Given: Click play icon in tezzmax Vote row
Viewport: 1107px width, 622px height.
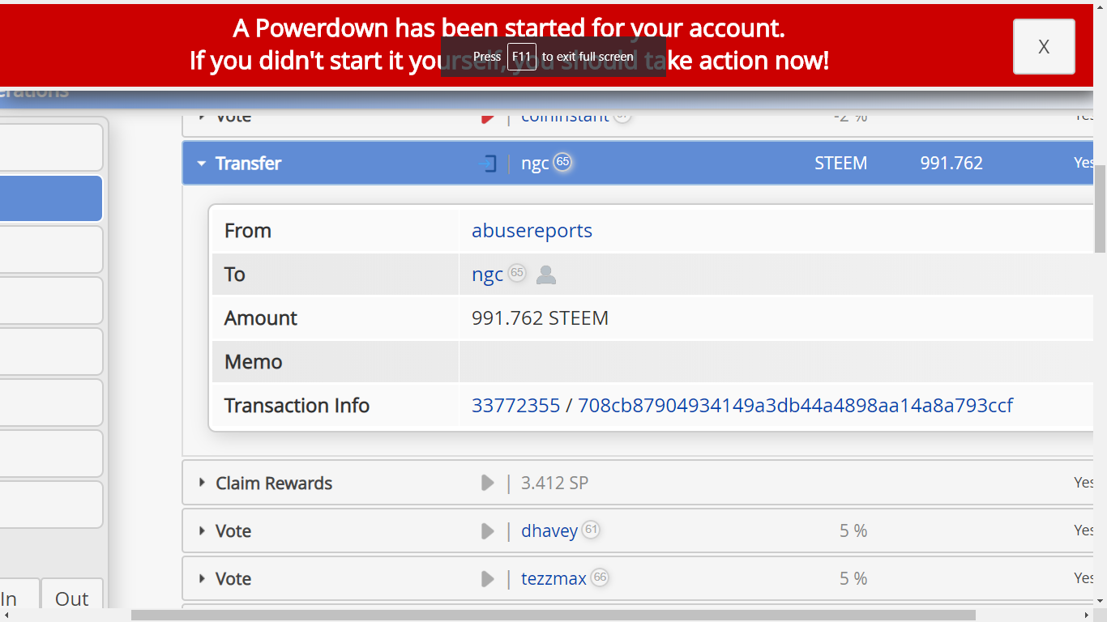Looking at the screenshot, I should pos(487,578).
